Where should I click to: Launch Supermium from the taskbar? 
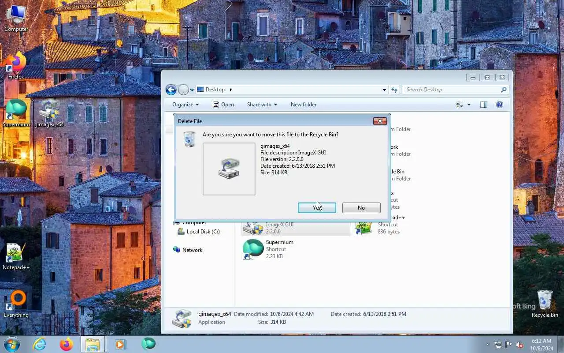(148, 344)
